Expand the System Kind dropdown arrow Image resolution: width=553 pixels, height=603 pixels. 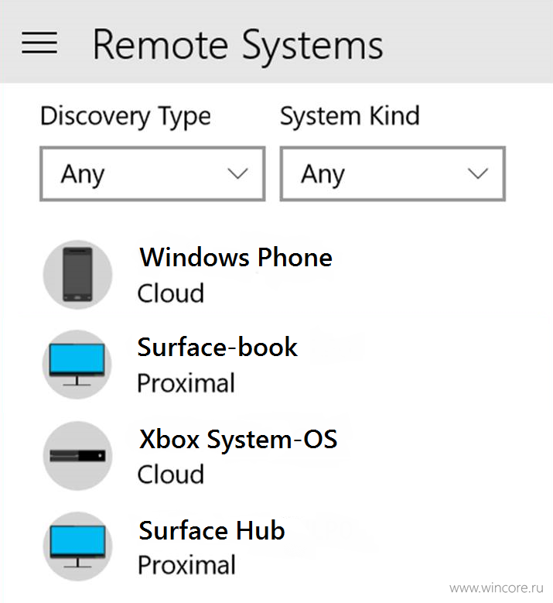478,174
